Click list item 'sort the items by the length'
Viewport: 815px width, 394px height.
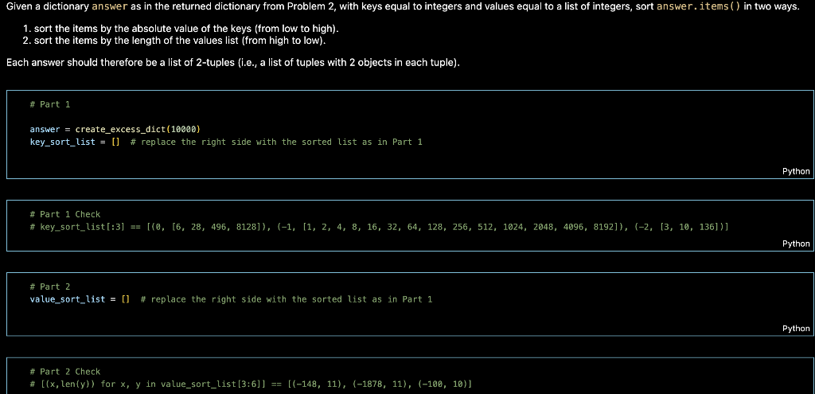coord(174,41)
